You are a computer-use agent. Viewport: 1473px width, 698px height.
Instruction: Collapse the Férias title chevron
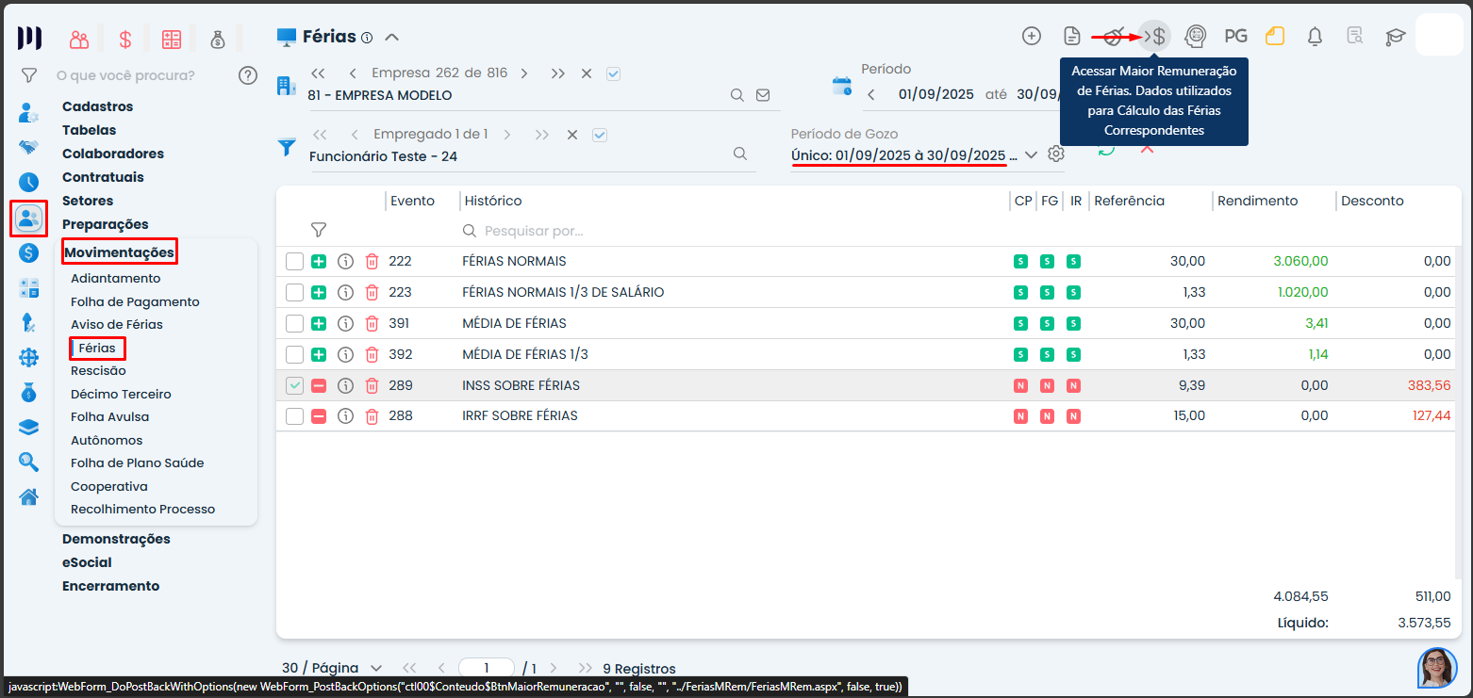click(x=392, y=38)
